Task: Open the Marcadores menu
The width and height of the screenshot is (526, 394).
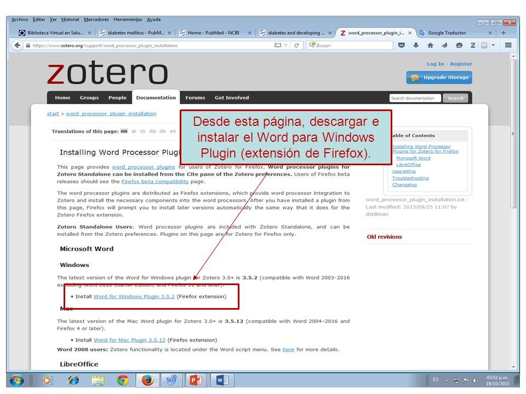Action: [x=96, y=20]
